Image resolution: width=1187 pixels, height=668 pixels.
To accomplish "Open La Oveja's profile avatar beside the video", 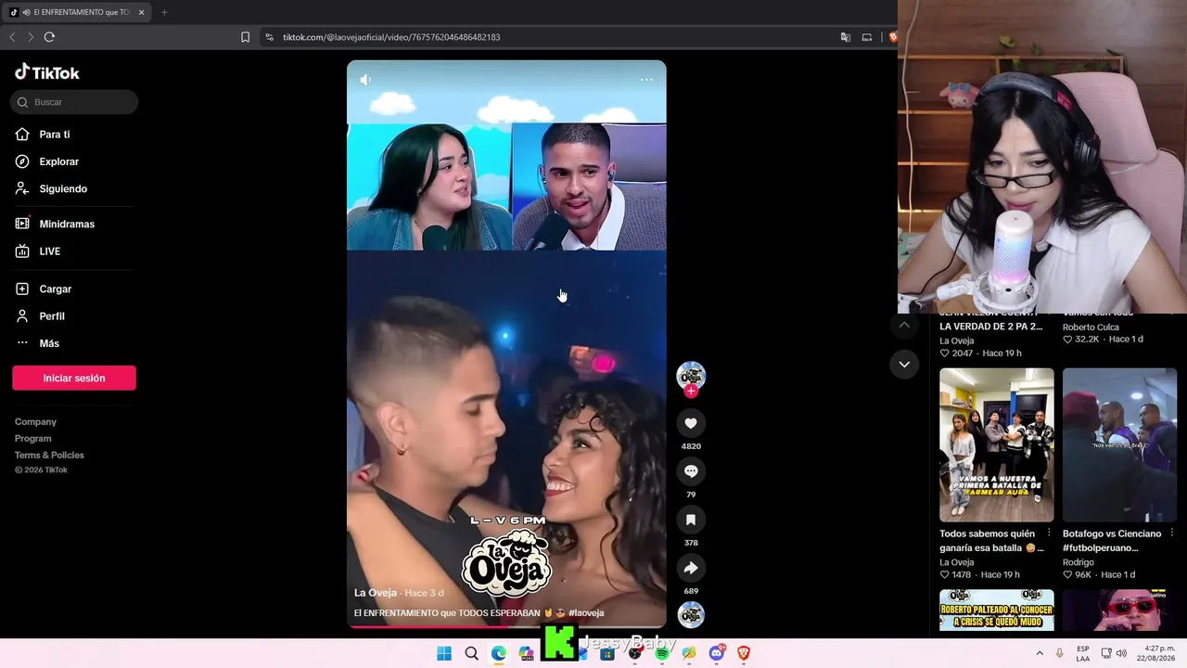I will click(691, 376).
